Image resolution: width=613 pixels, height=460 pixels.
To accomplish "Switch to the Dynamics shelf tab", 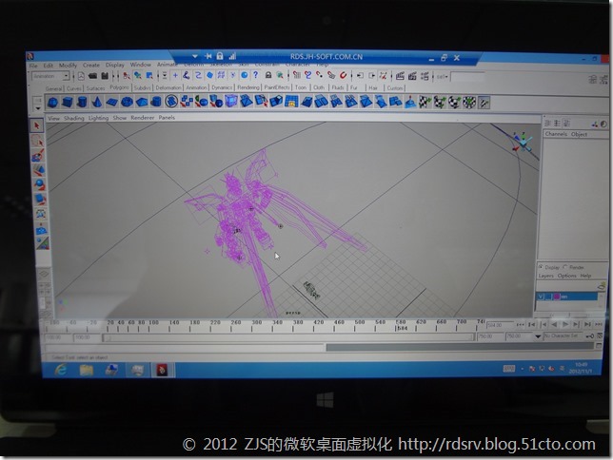I will (222, 87).
